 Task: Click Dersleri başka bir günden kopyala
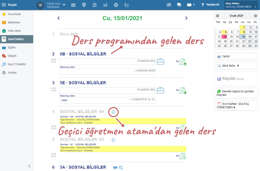[x=236, y=93]
